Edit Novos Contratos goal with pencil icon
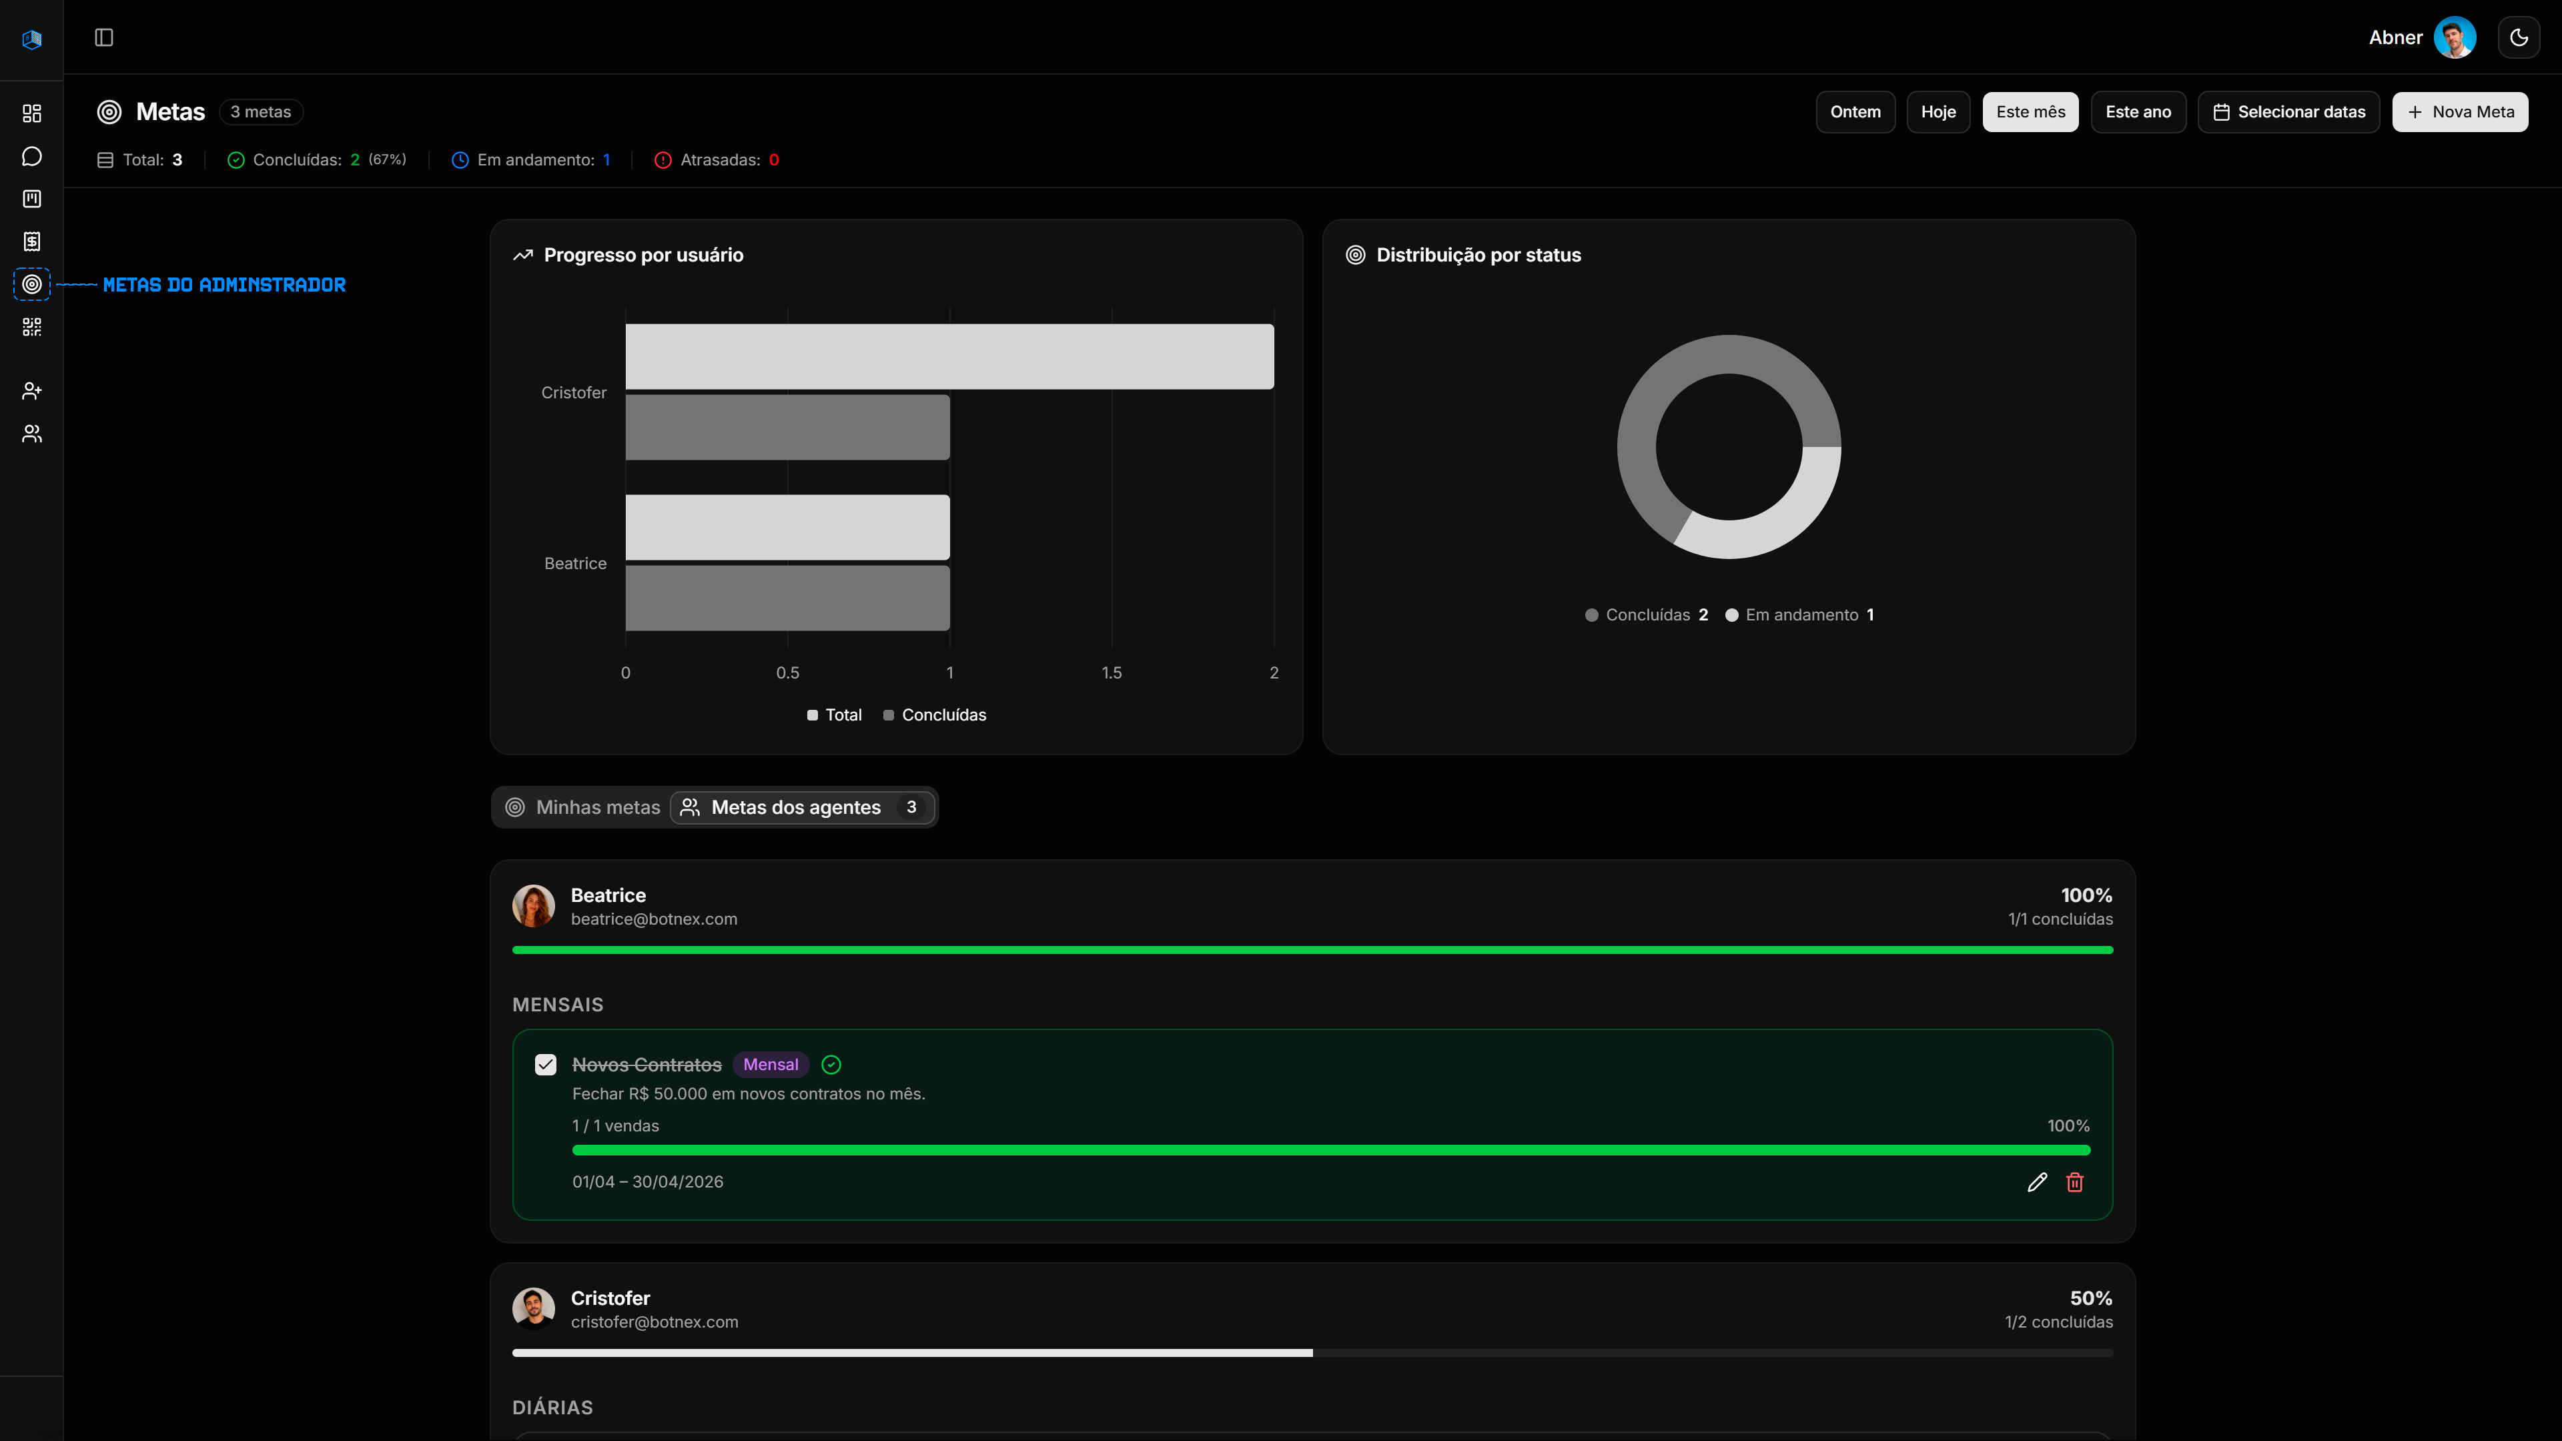The height and width of the screenshot is (1441, 2562). tap(2037, 1181)
